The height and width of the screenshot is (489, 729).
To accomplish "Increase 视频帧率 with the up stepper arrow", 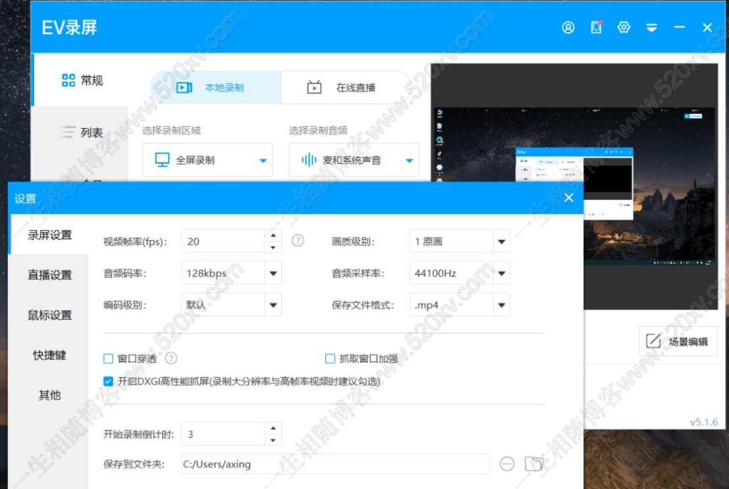I will click(x=273, y=235).
